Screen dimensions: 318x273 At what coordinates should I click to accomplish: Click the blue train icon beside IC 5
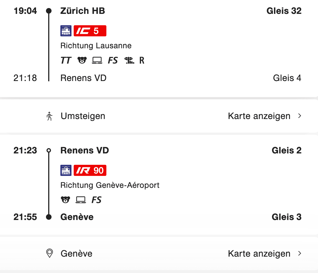pyautogui.click(x=66, y=31)
